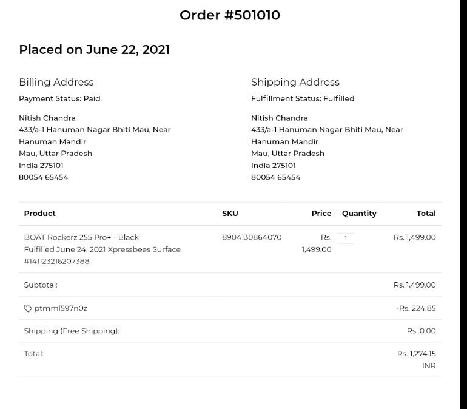Click the Billing Address heading
The height and width of the screenshot is (409, 467).
pyautogui.click(x=56, y=82)
